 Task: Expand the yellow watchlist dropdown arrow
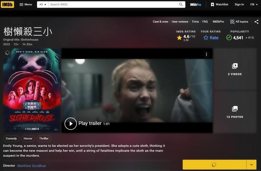click(x=251, y=164)
